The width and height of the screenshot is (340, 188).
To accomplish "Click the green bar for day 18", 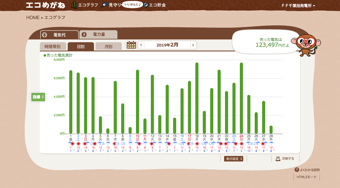I will 197,98.
